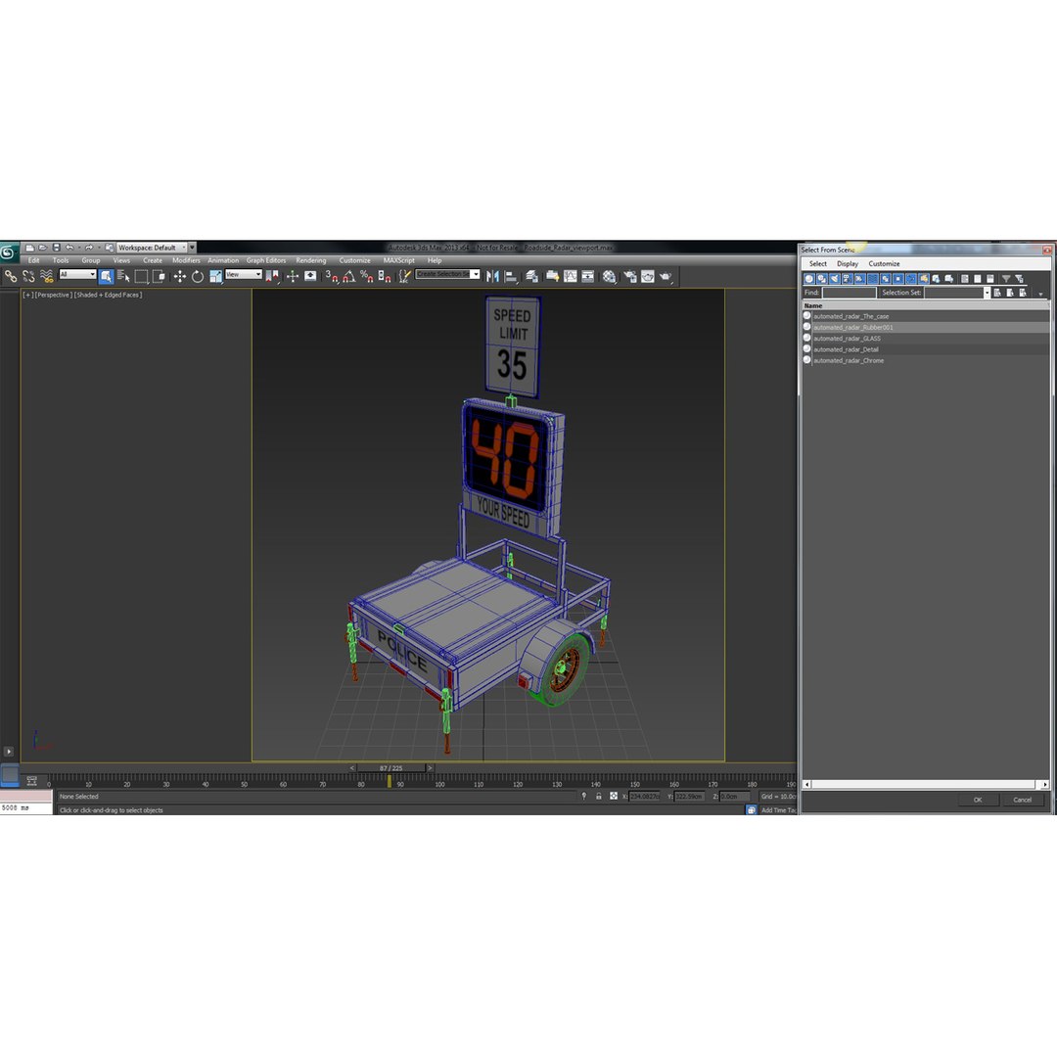
Task: Open the Modifiers menu
Action: (186, 260)
